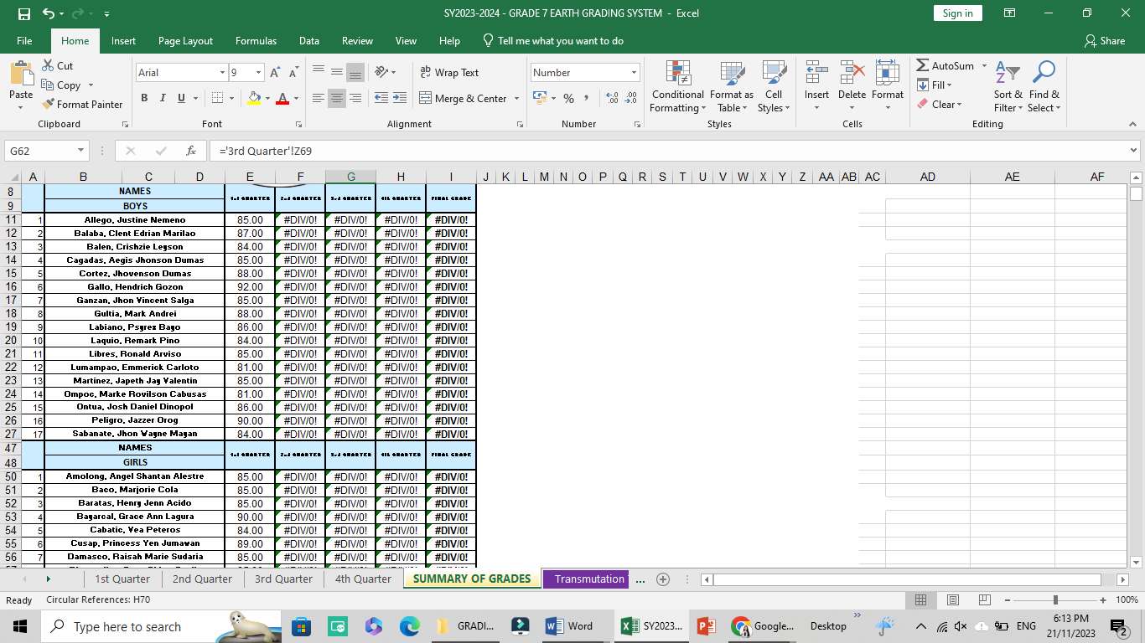Viewport: 1145px width, 643px height.
Task: Open Conditional Formatting options
Action: coord(678,87)
